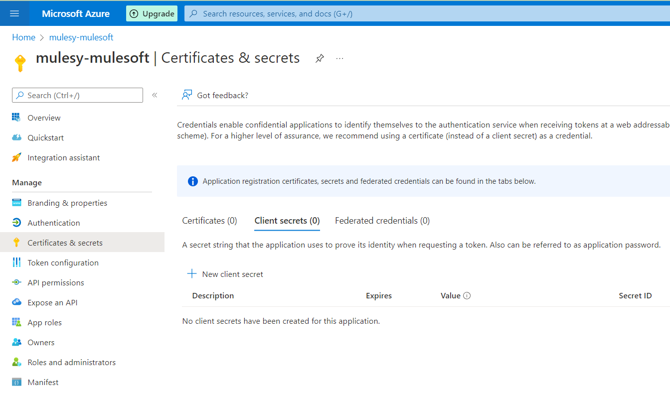Open API permissions in sidebar
670x393 pixels.
pyautogui.click(x=56, y=283)
